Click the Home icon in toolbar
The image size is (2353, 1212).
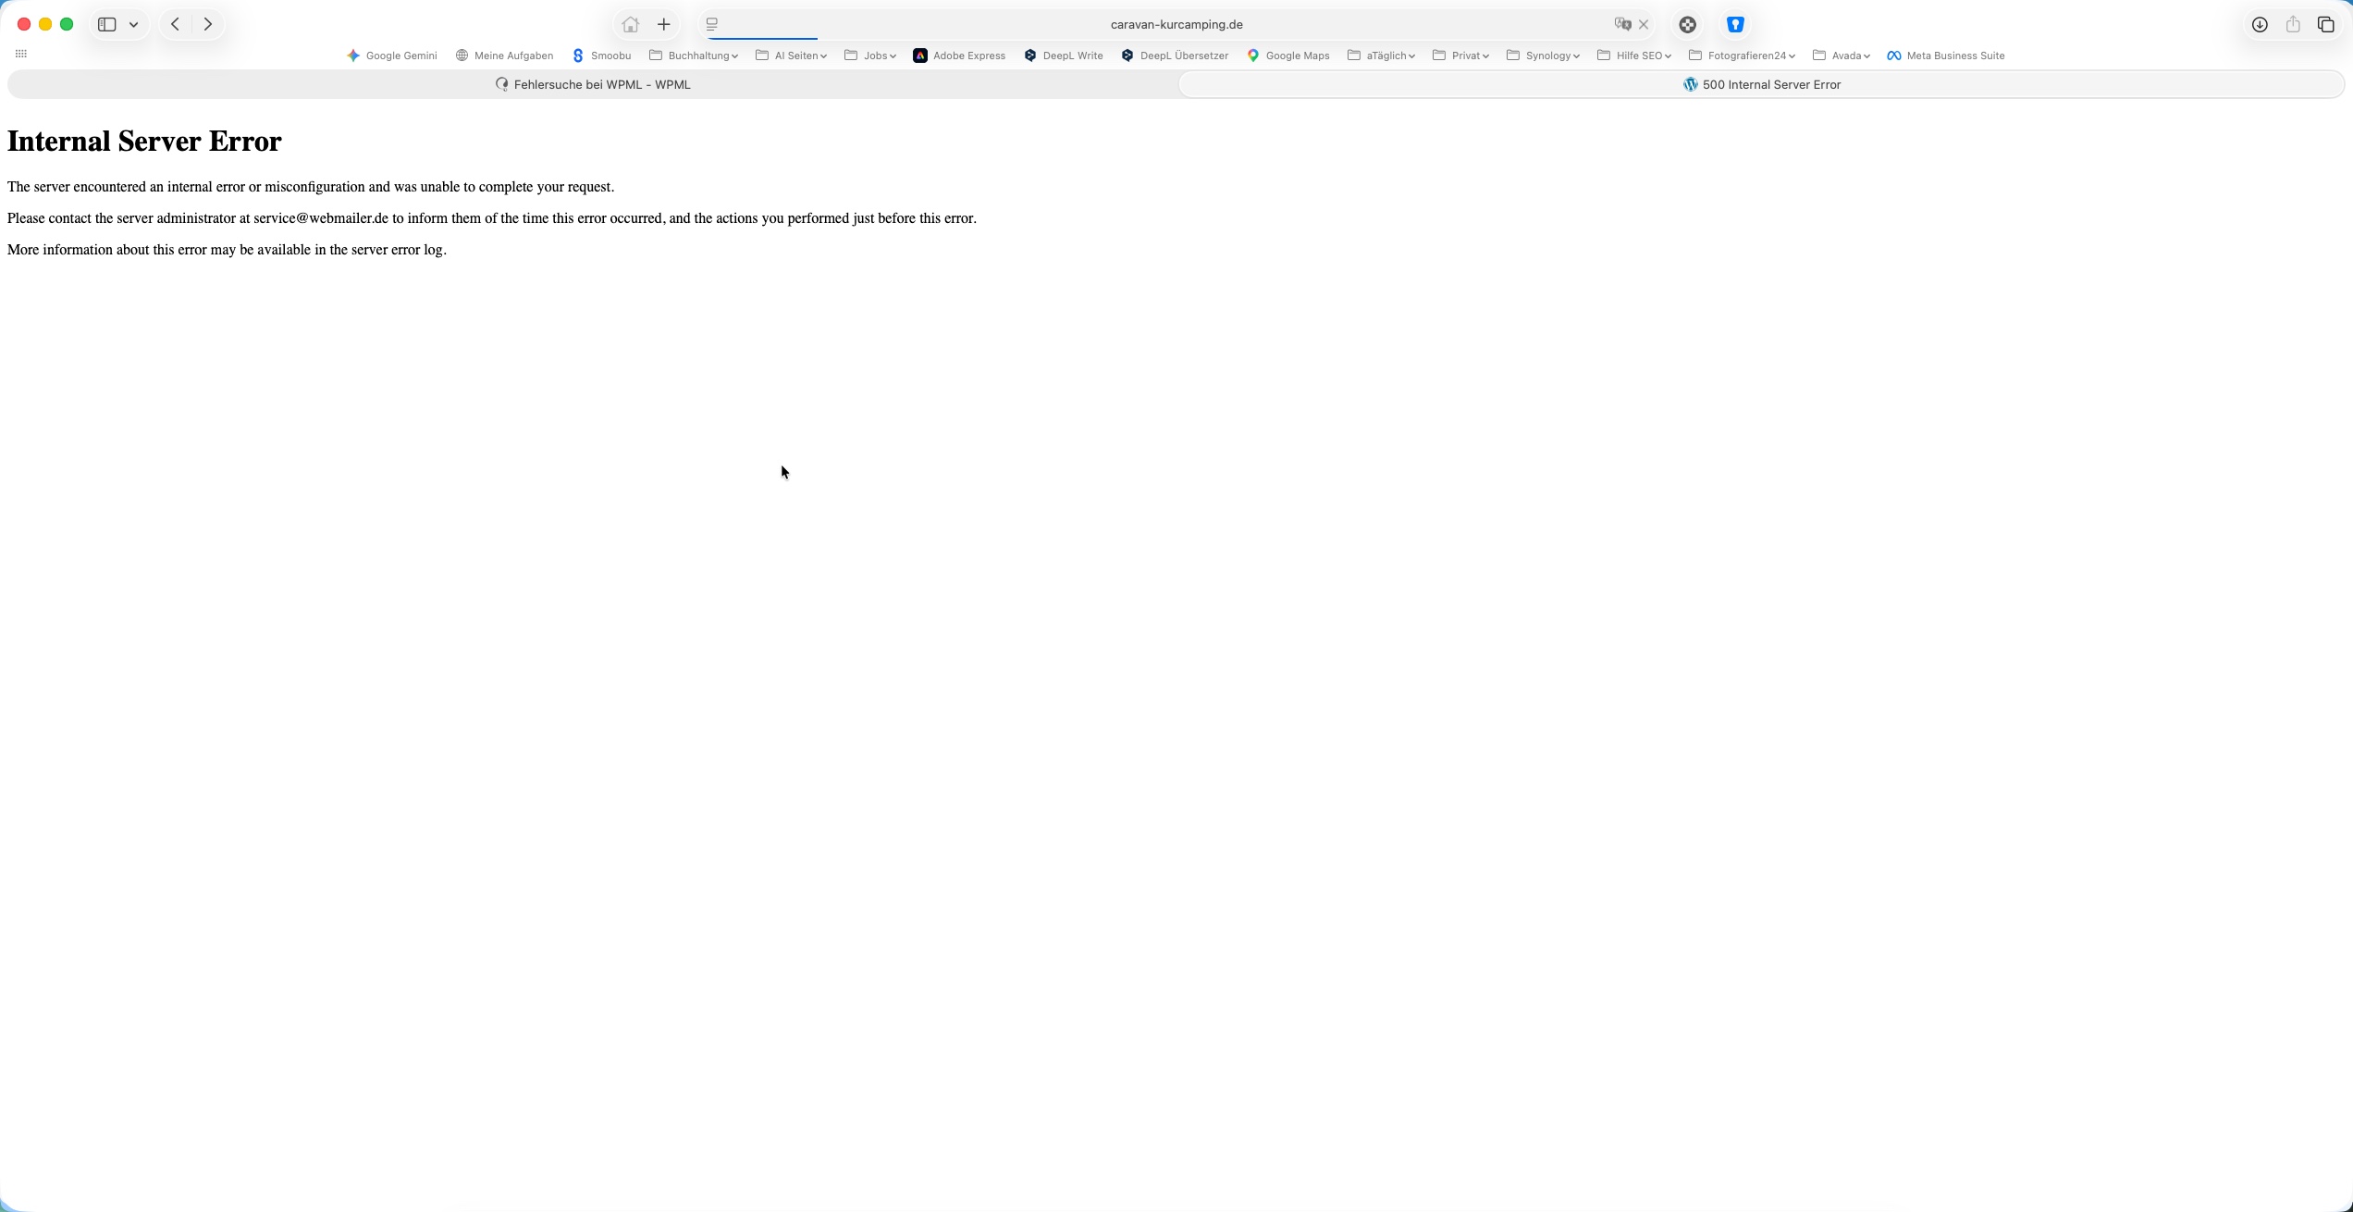(x=630, y=25)
